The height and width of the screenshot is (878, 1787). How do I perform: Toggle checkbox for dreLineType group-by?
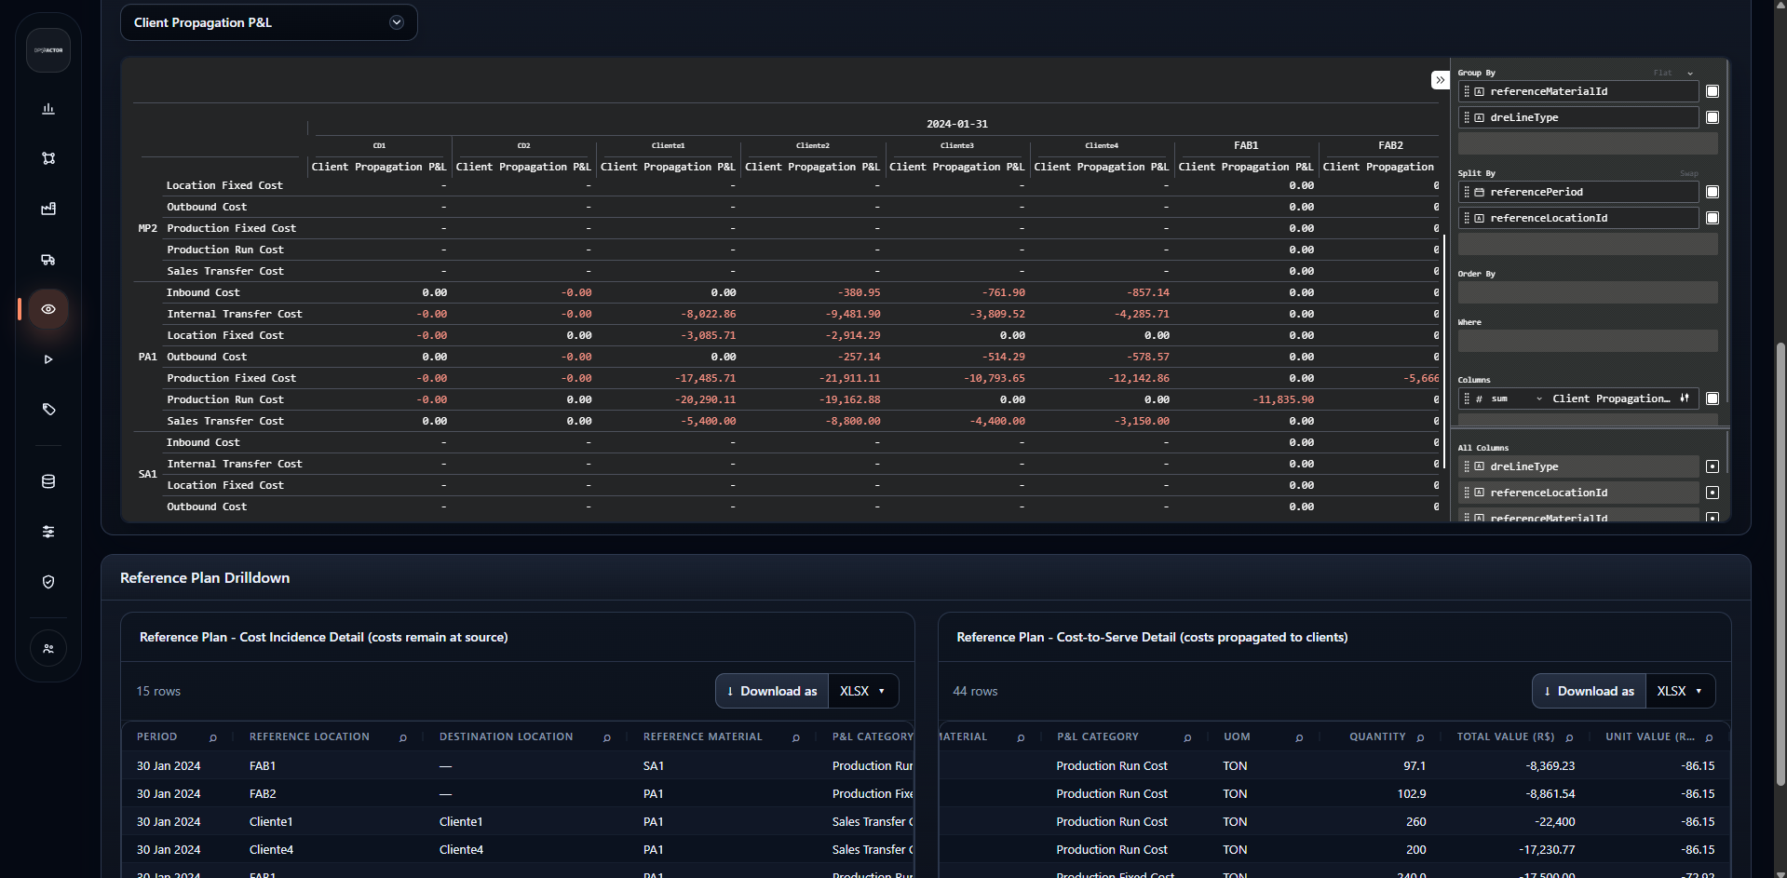1713,117
